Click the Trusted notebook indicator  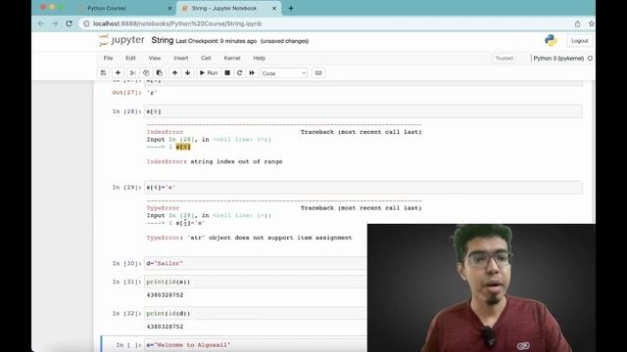coord(504,59)
